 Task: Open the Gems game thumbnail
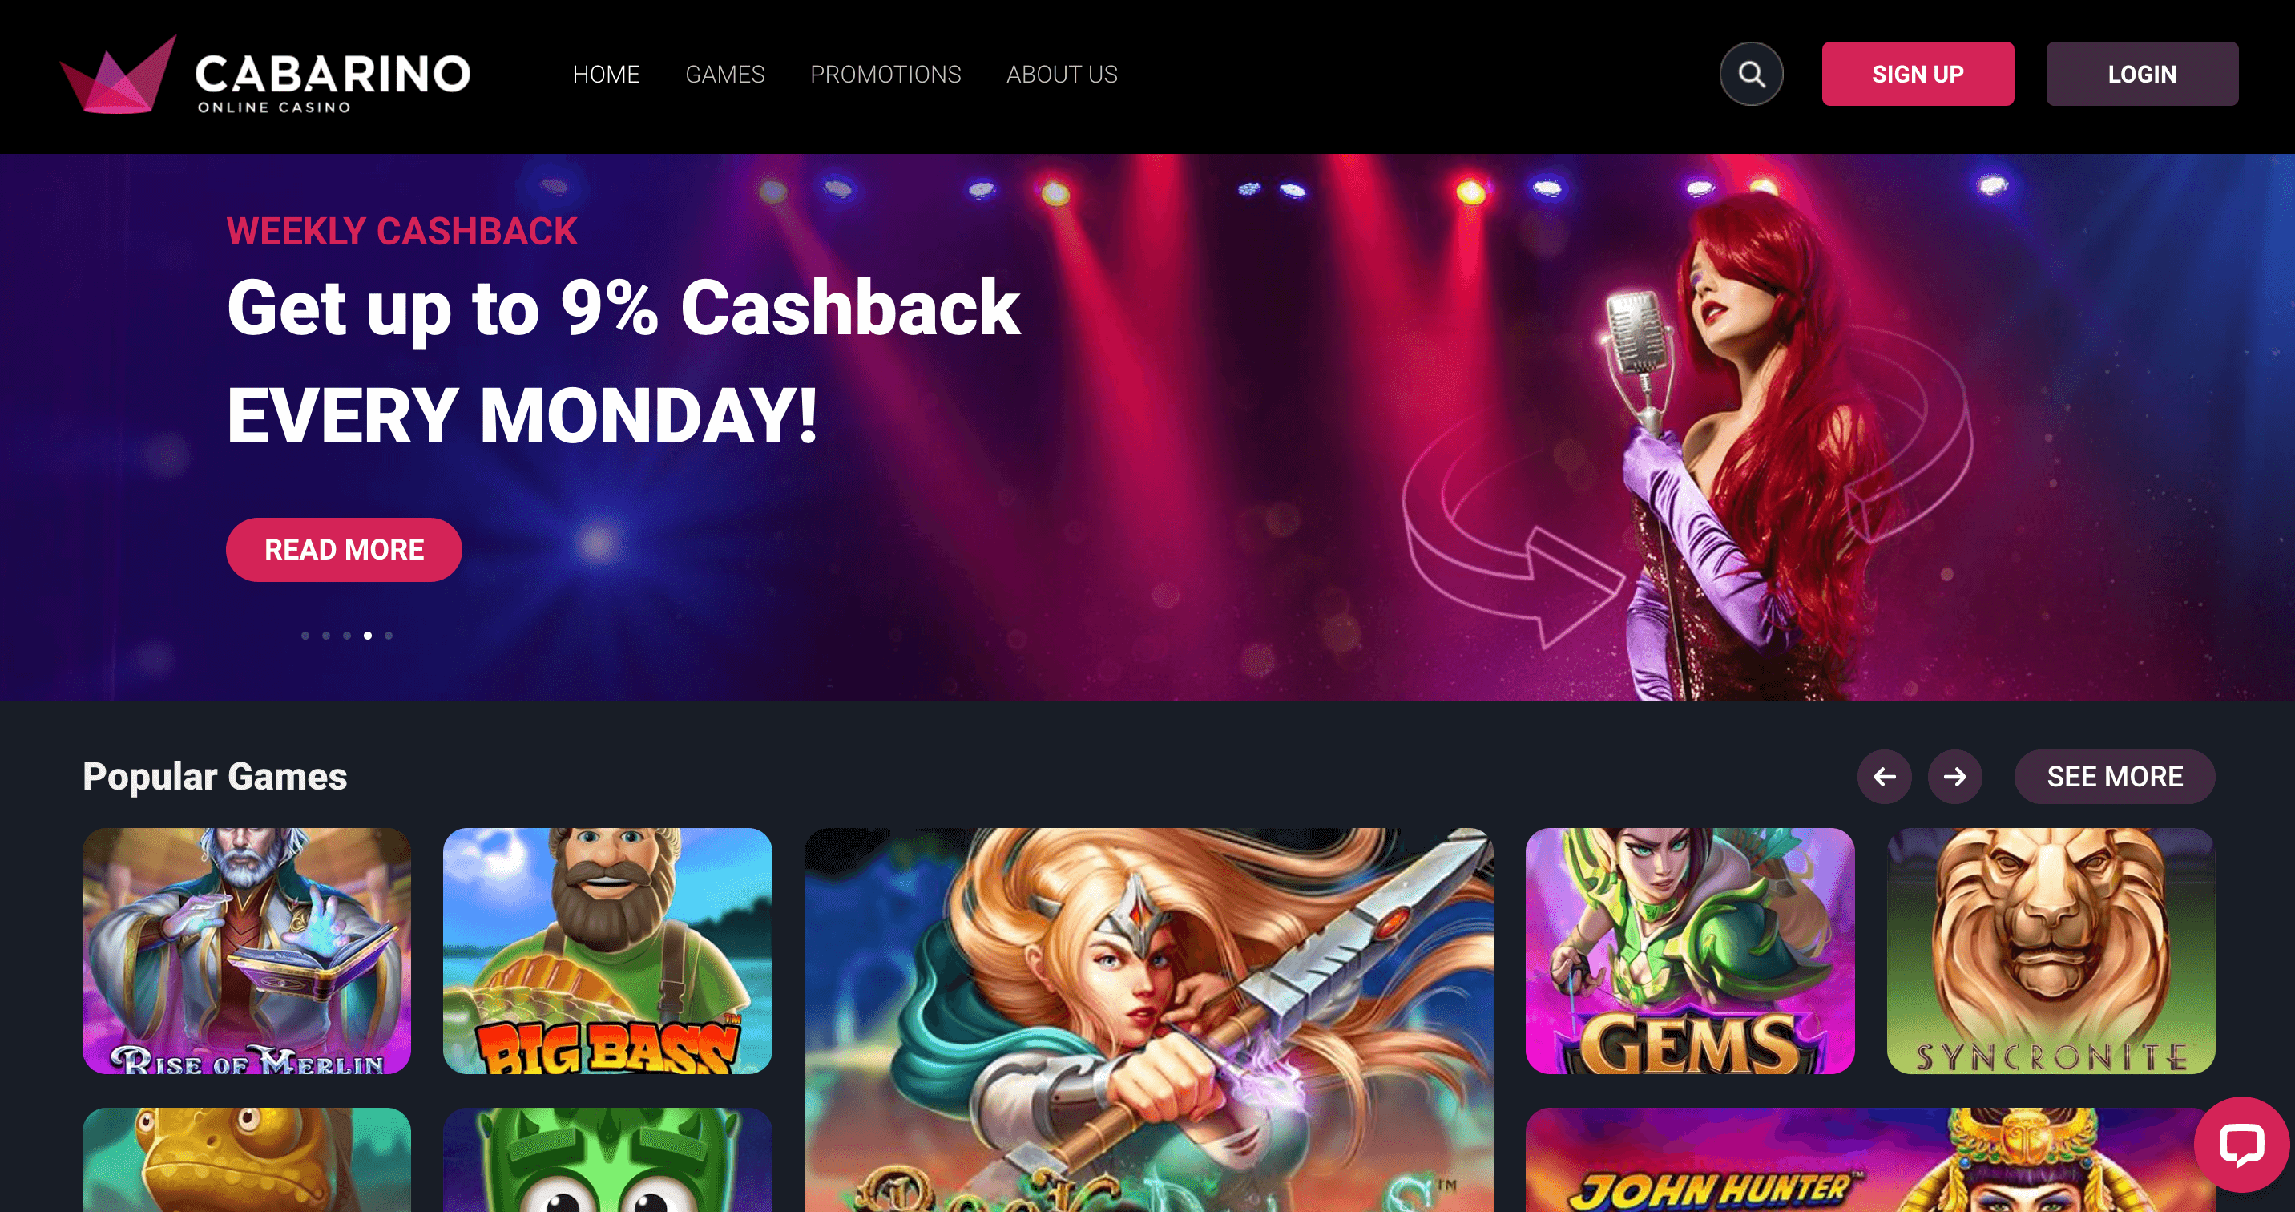pyautogui.click(x=1690, y=951)
